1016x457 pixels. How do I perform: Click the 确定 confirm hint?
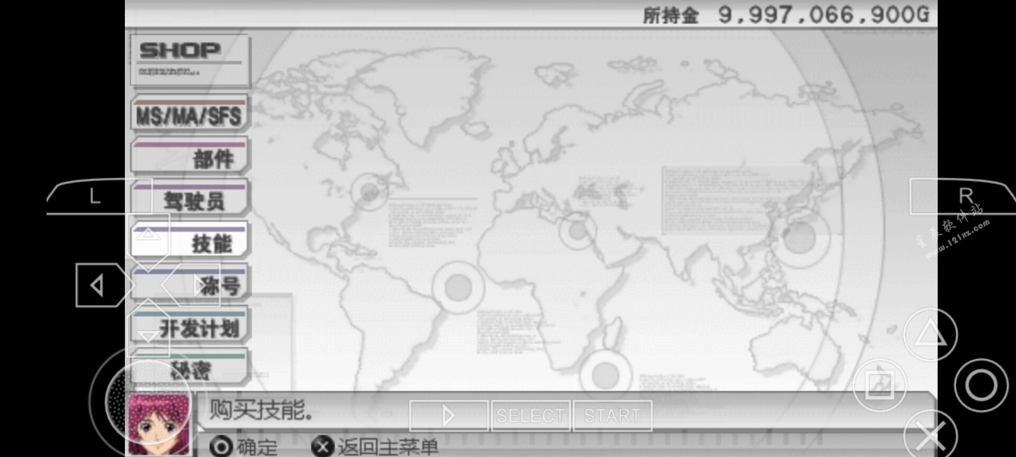tap(243, 447)
